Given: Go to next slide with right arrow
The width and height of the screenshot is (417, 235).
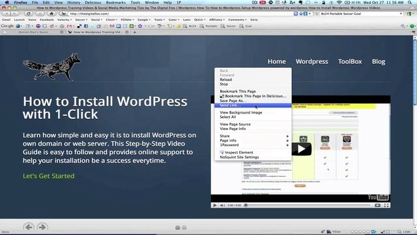Looking at the screenshot, I should tap(42, 227).
